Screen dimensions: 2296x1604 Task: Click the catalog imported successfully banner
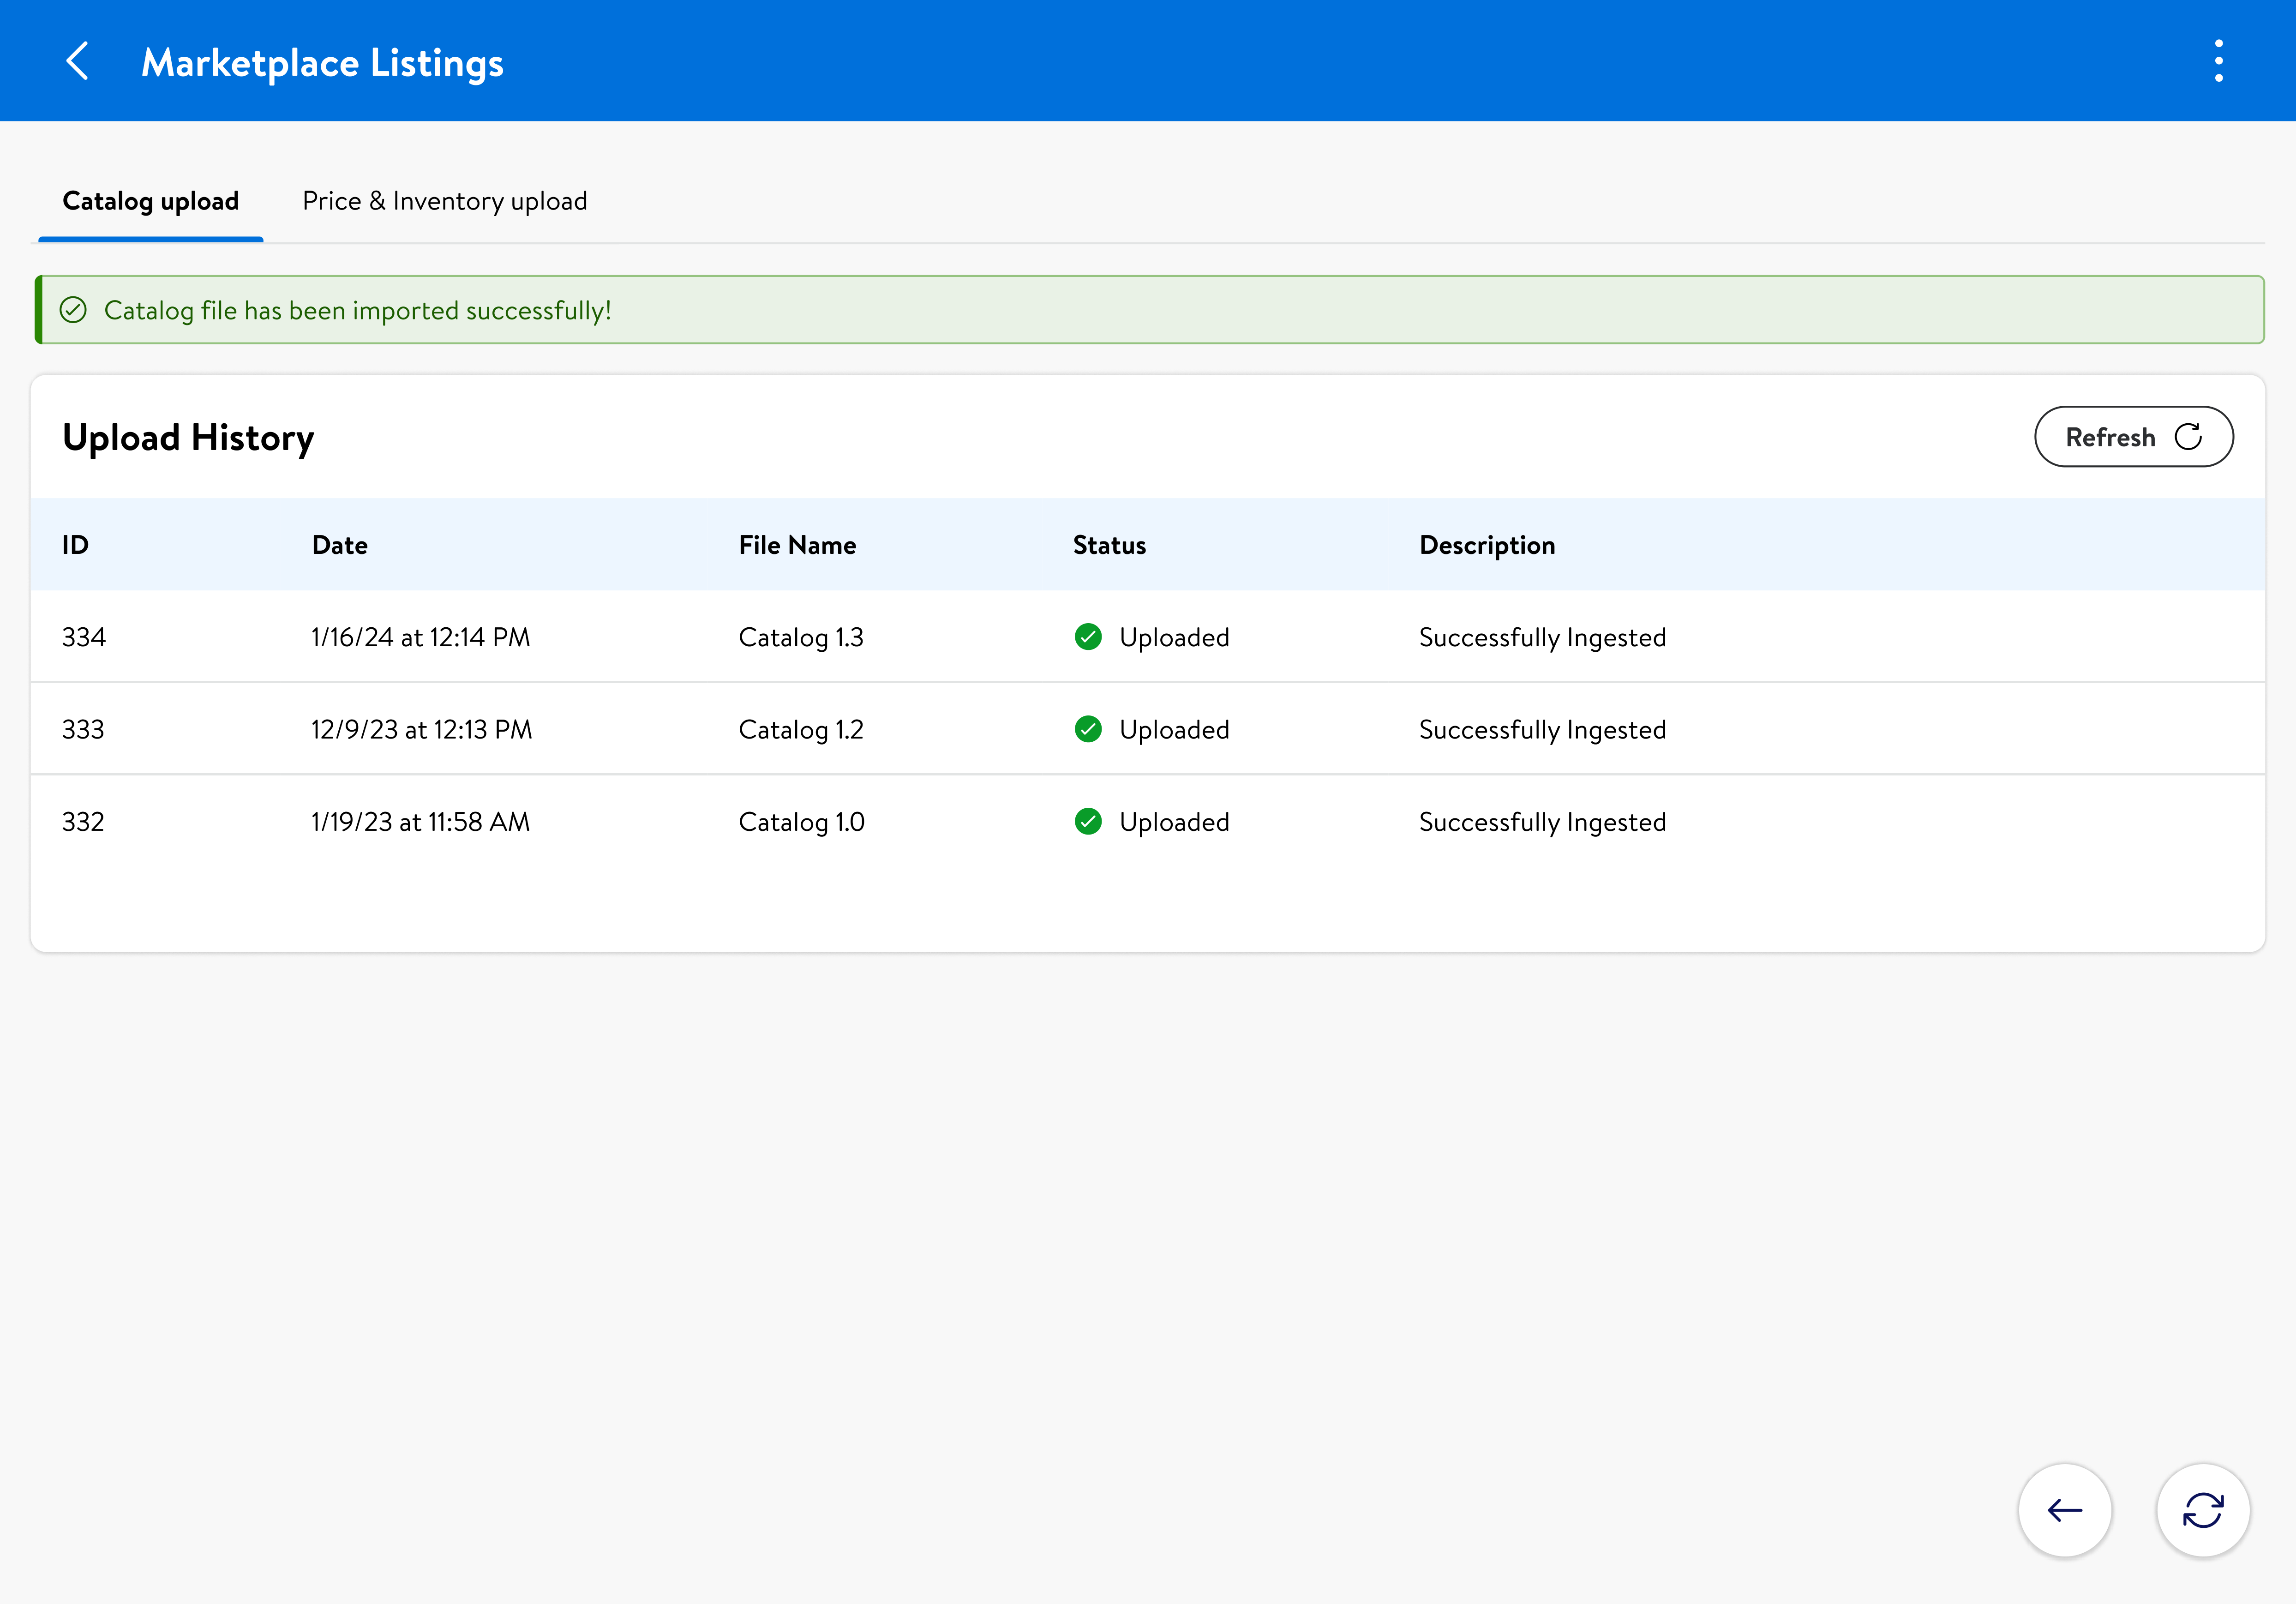click(1148, 310)
